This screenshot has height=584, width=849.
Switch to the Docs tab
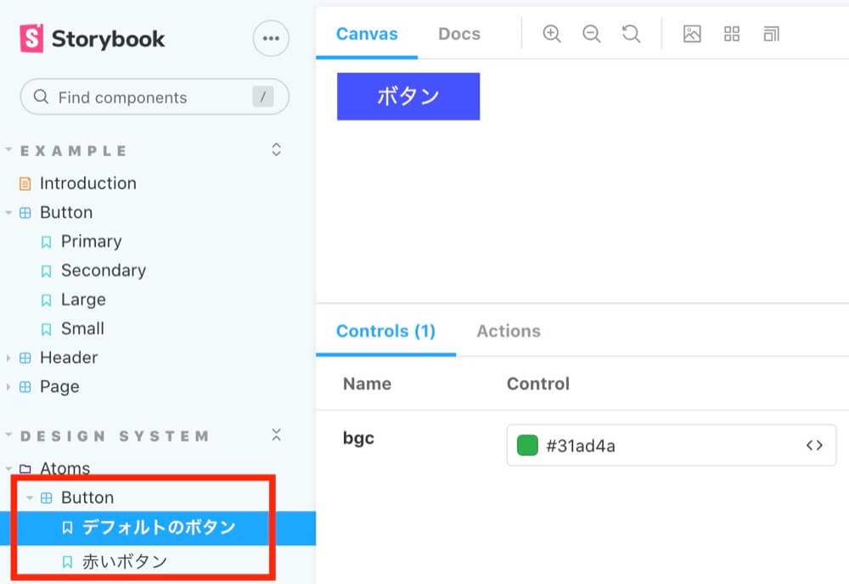pos(458,34)
